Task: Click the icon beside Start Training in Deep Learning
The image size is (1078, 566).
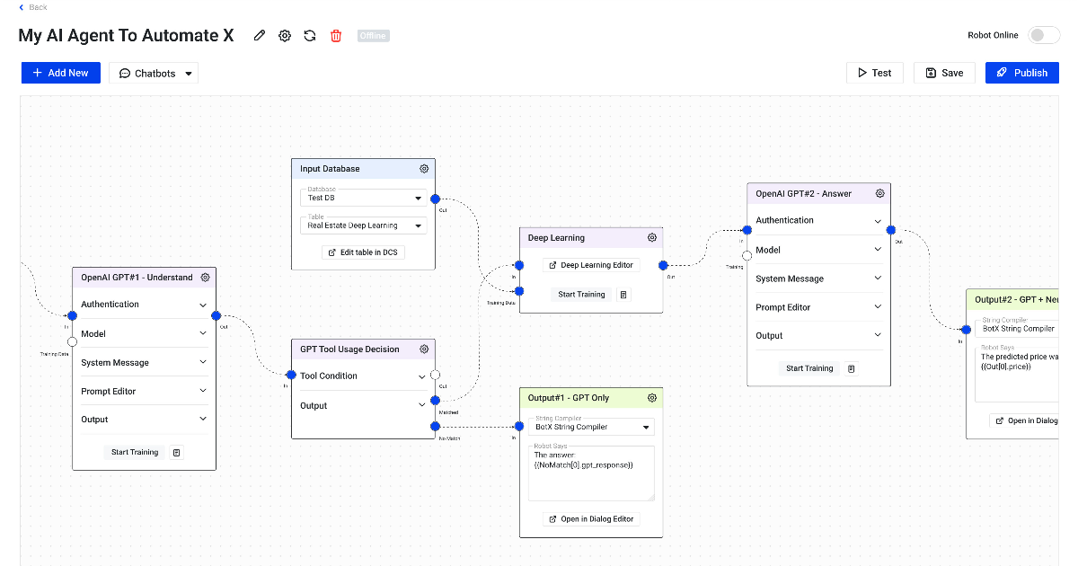Action: (x=623, y=294)
